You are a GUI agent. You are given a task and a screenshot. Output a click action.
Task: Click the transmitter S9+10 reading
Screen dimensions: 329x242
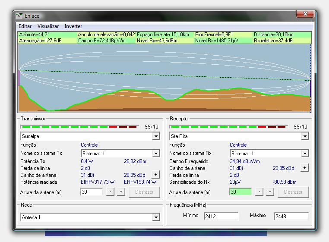[x=152, y=127]
